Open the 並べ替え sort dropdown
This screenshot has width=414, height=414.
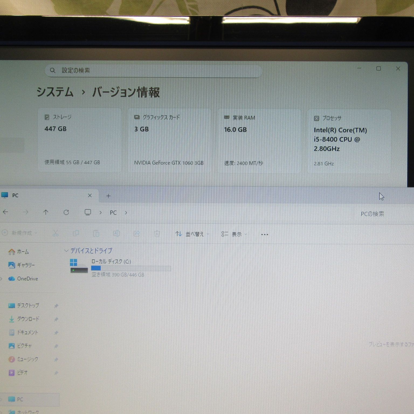(x=192, y=234)
